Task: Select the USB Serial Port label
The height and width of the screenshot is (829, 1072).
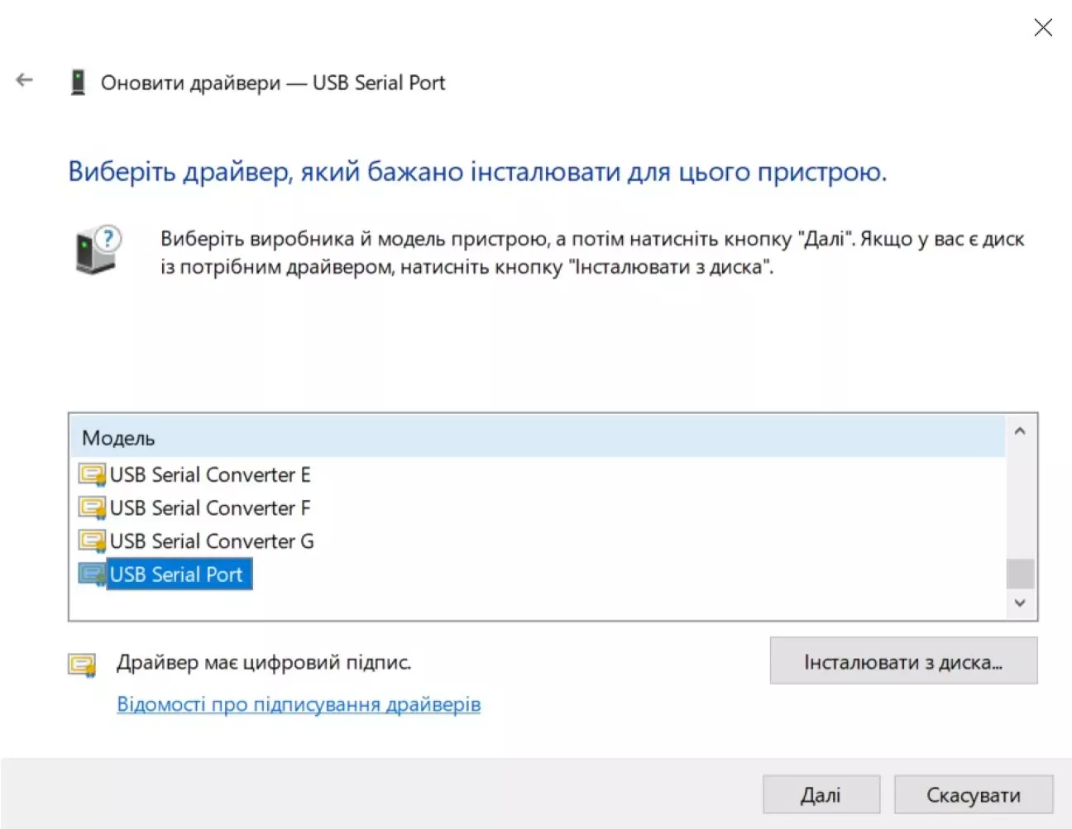Action: (176, 574)
